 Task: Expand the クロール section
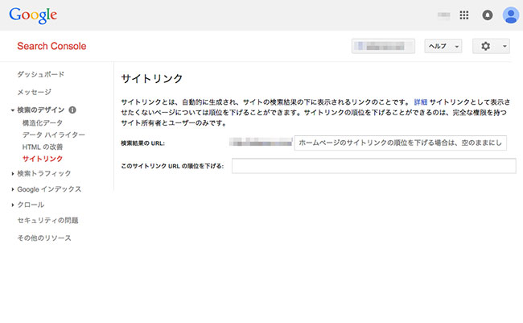tap(12, 205)
